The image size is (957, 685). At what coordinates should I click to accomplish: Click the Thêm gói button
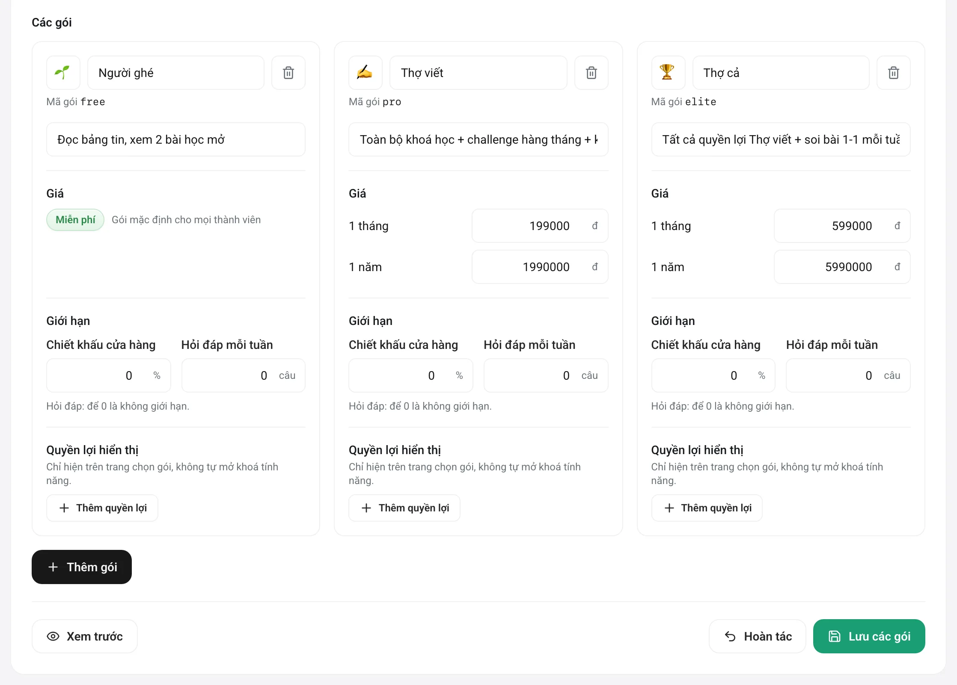82,567
